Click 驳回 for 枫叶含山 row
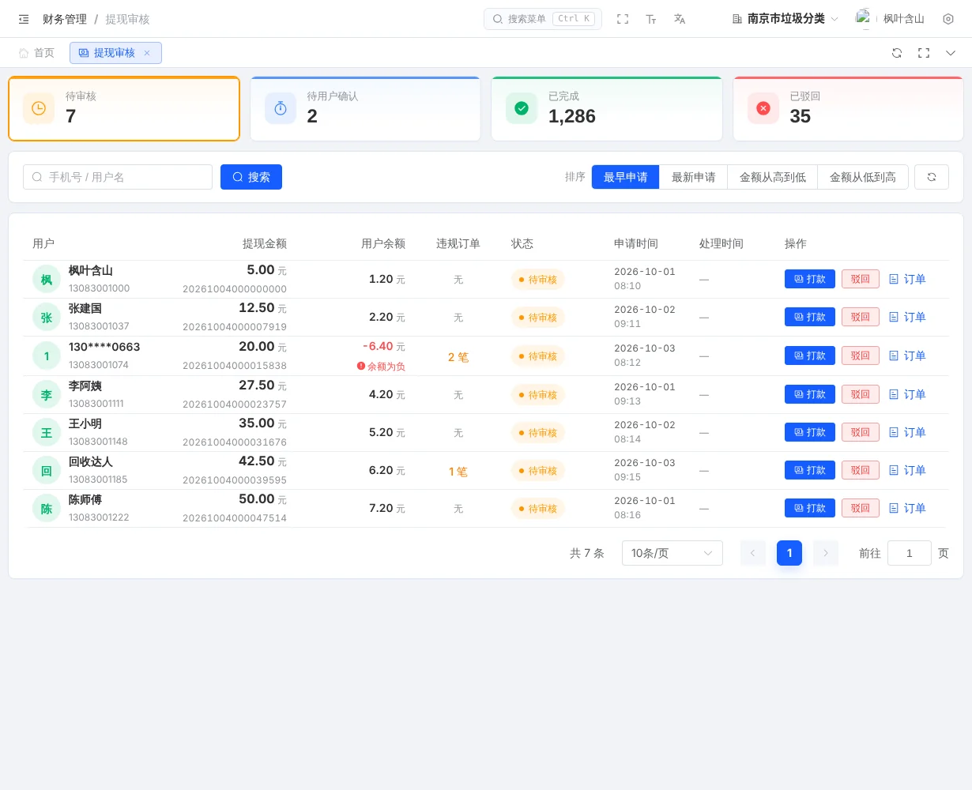 tap(861, 279)
